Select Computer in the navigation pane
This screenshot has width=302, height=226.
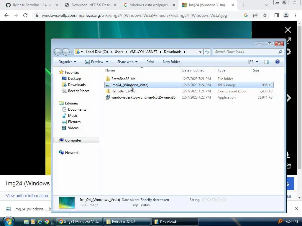[x=76, y=140]
